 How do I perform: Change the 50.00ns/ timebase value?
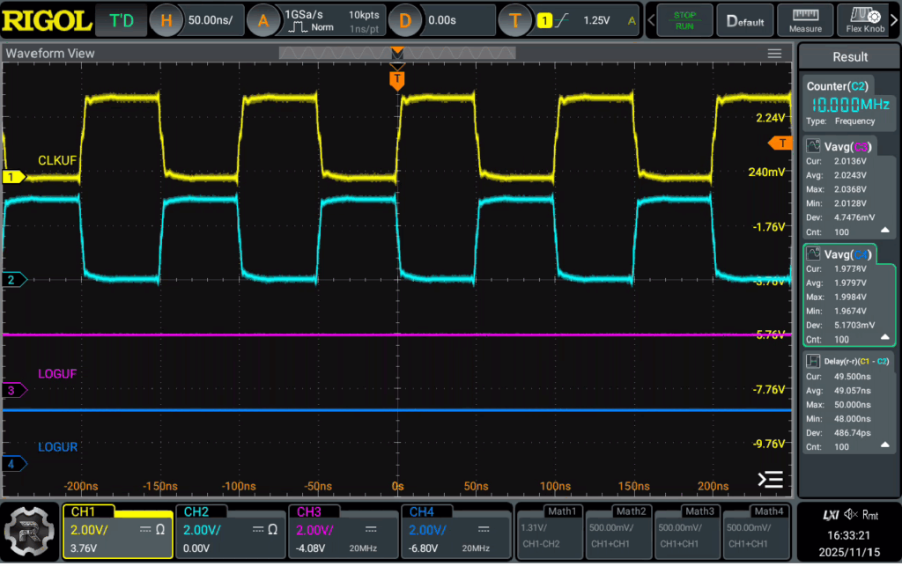(x=211, y=21)
